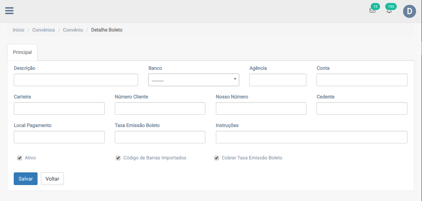422x201 pixels.
Task: Click the user avatar D
Action: (x=409, y=12)
